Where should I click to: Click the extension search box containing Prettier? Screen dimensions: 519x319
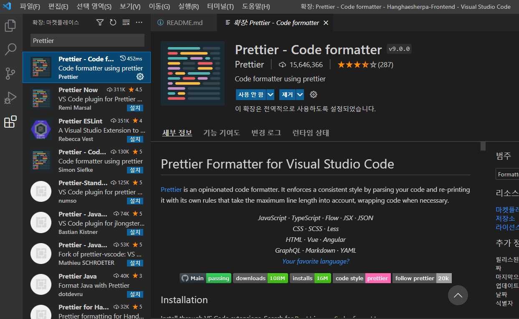coord(87,40)
